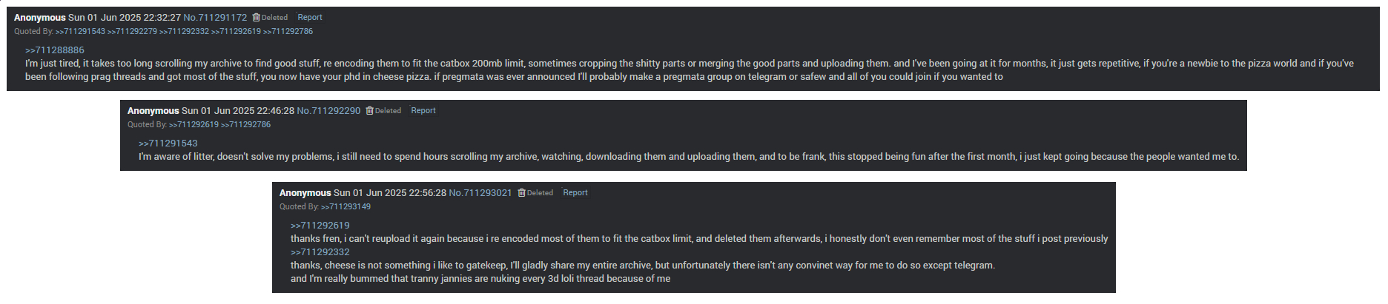Click the Deleted trash icon on post No.711291172
The height and width of the screenshot is (304, 1388).
tap(256, 17)
